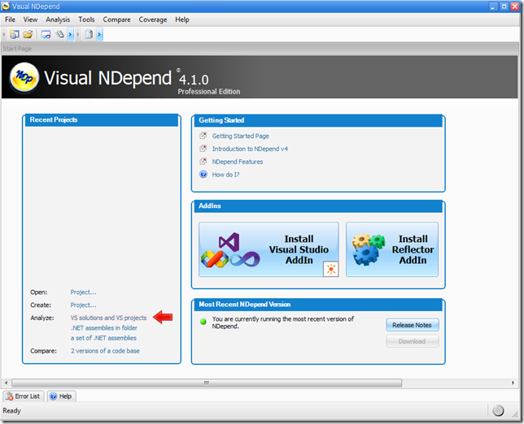Expand the second toolbar overflow arrow
This screenshot has width=524, height=424.
[x=99, y=34]
